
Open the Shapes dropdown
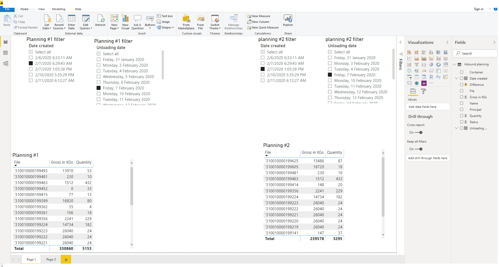165,27
